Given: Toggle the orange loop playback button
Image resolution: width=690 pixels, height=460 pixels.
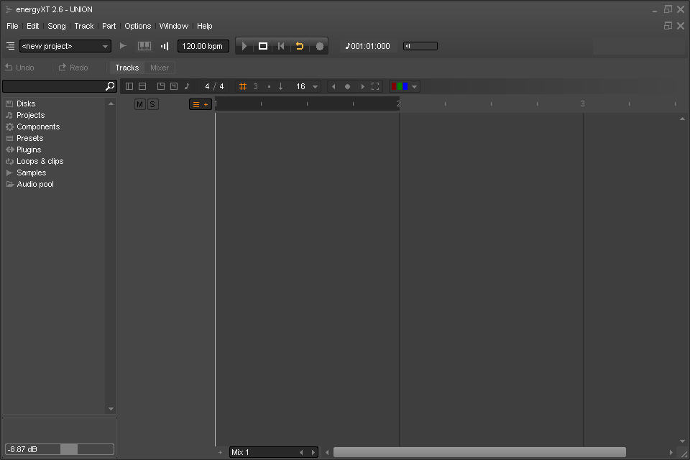Looking at the screenshot, I should pos(300,46).
